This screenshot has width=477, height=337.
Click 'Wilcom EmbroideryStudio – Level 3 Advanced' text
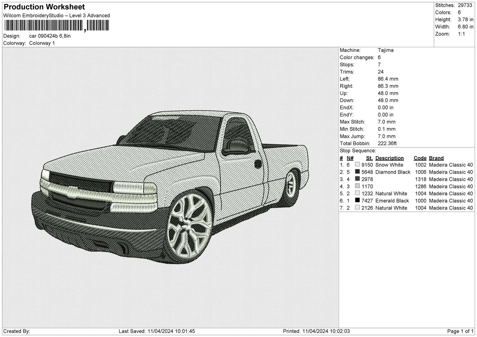point(56,15)
